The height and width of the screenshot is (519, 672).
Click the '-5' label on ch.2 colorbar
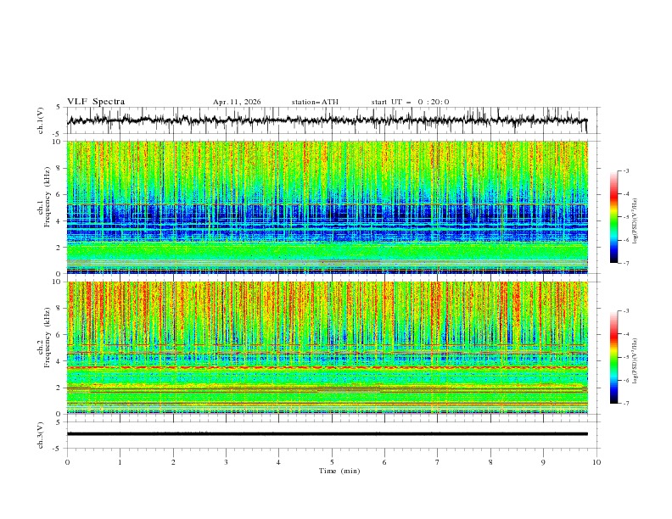(x=625, y=357)
